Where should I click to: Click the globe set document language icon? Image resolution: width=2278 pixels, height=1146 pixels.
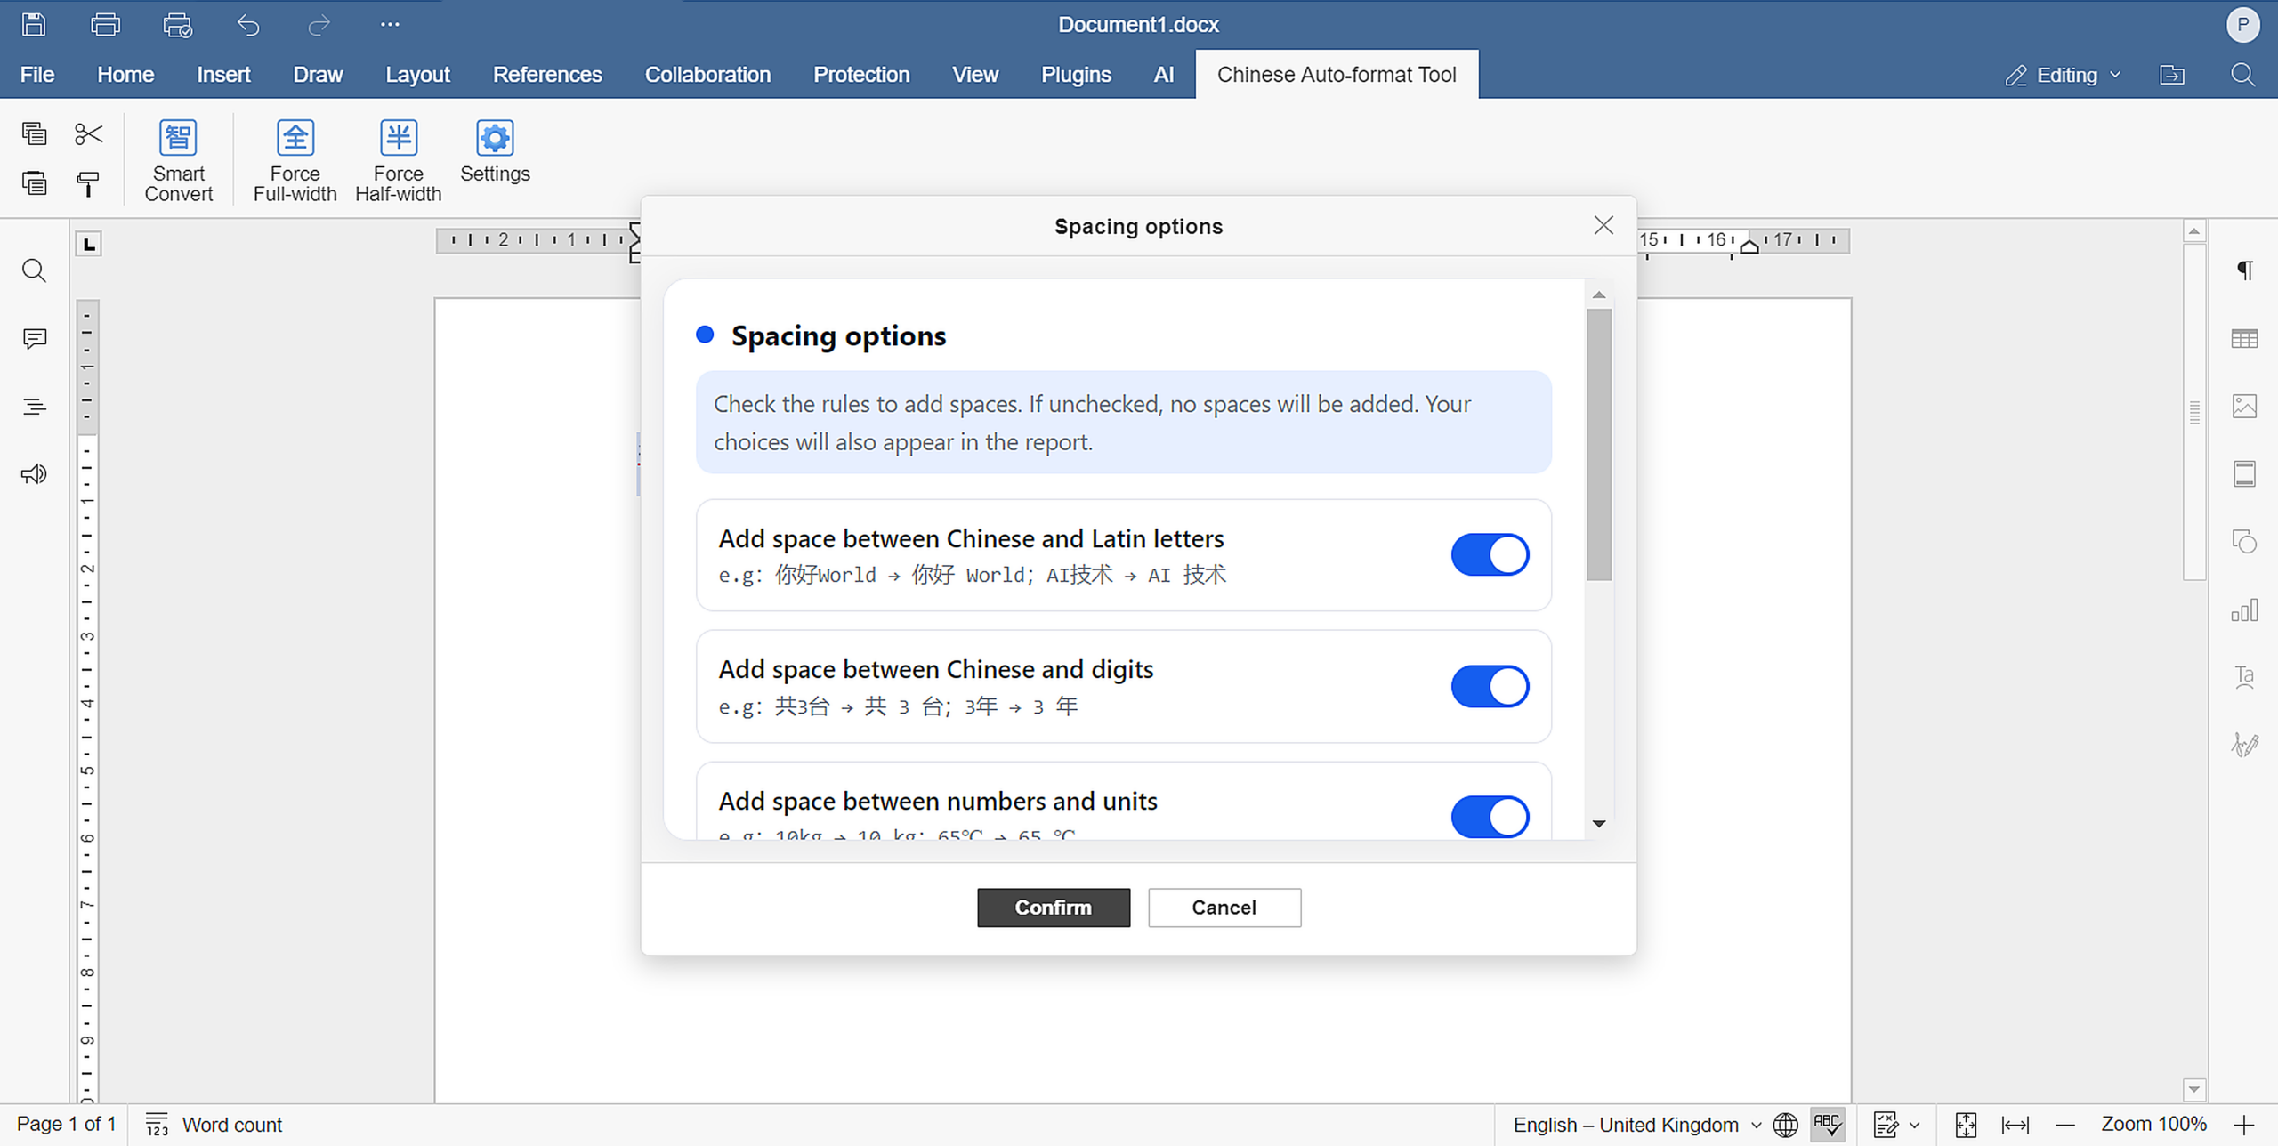coord(1785,1125)
